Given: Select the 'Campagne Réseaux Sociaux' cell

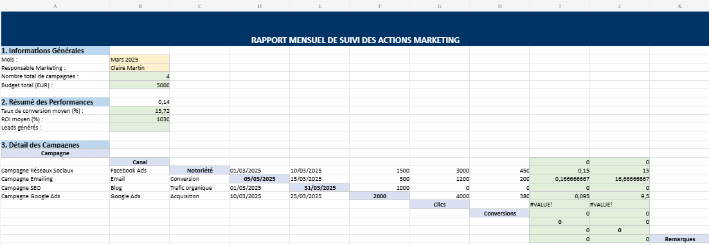Looking at the screenshot, I should [x=55, y=171].
